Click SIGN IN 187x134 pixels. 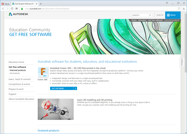[x=160, y=15]
